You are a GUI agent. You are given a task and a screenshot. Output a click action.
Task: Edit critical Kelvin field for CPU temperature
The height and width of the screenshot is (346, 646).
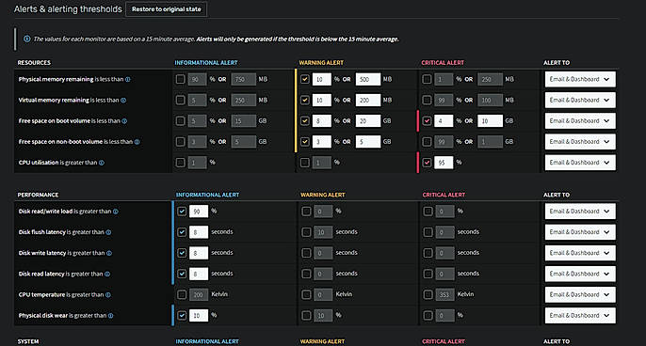(444, 294)
